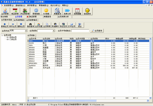This screenshot has width=153, height=106.
Task: Open 库存管理 menu
Action: point(32,5)
